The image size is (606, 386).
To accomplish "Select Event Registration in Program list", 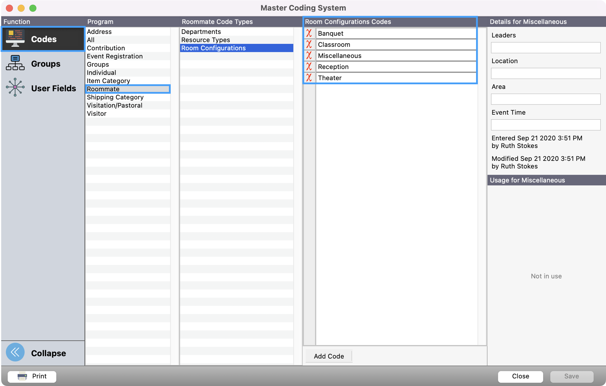I will coord(115,56).
